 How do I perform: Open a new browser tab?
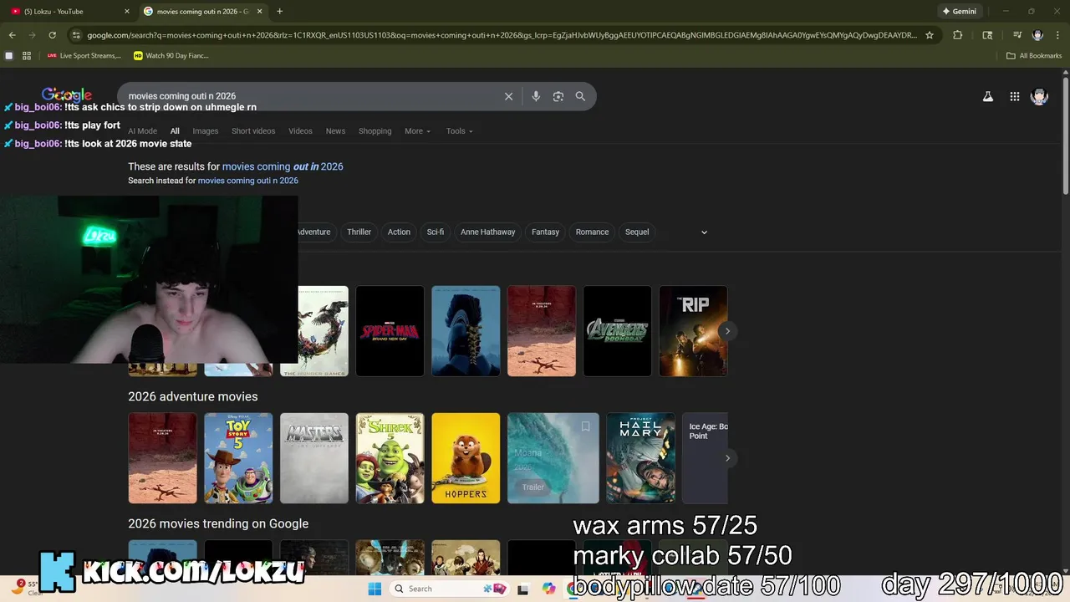click(279, 12)
